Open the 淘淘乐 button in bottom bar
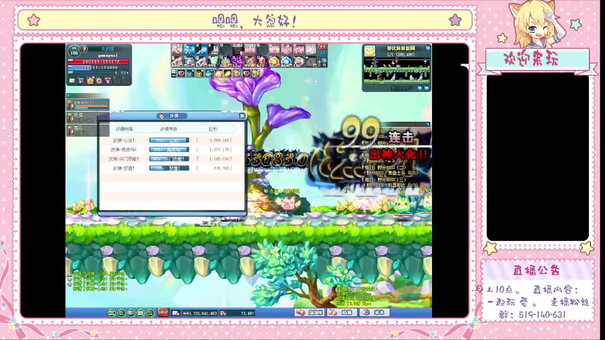Viewport: 605px width, 340px height. click(310, 313)
